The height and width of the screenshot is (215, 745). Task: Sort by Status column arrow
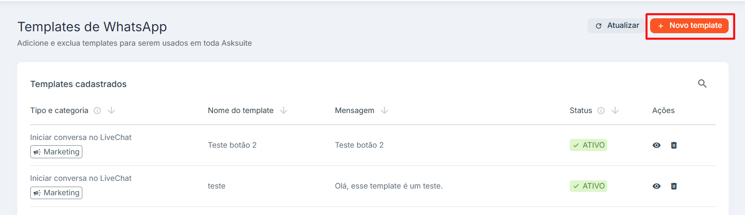(x=615, y=111)
